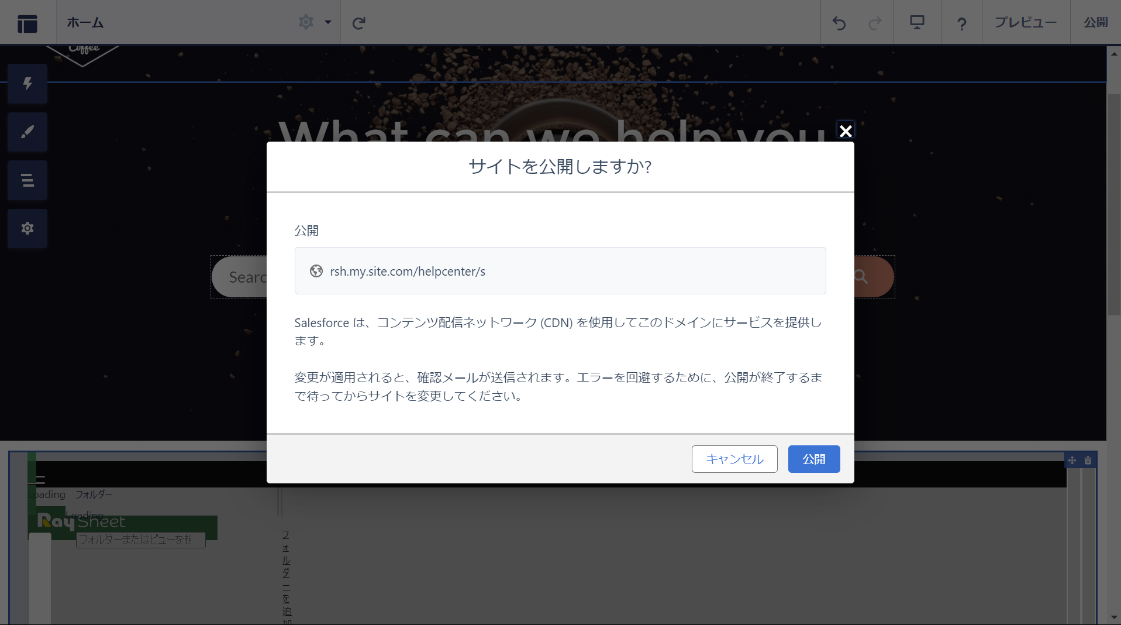The height and width of the screenshot is (625, 1121).
Task: Open the Help question mark menu
Action: 961,23
